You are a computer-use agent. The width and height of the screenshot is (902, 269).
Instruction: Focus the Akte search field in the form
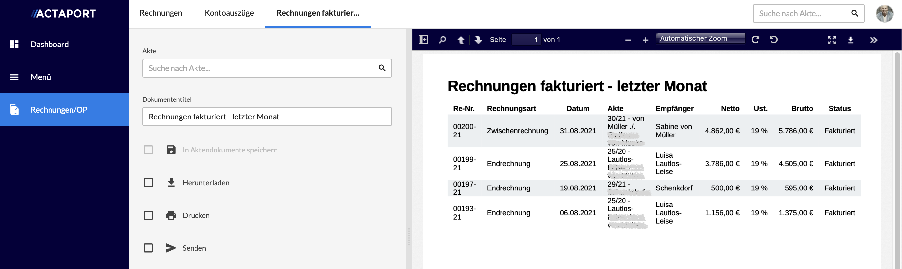[267, 68]
